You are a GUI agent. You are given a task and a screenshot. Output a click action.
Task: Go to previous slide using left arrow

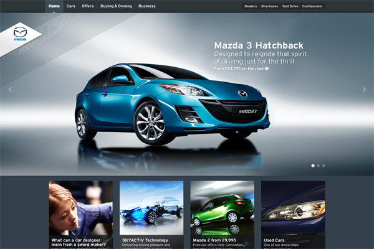[x=10, y=89]
